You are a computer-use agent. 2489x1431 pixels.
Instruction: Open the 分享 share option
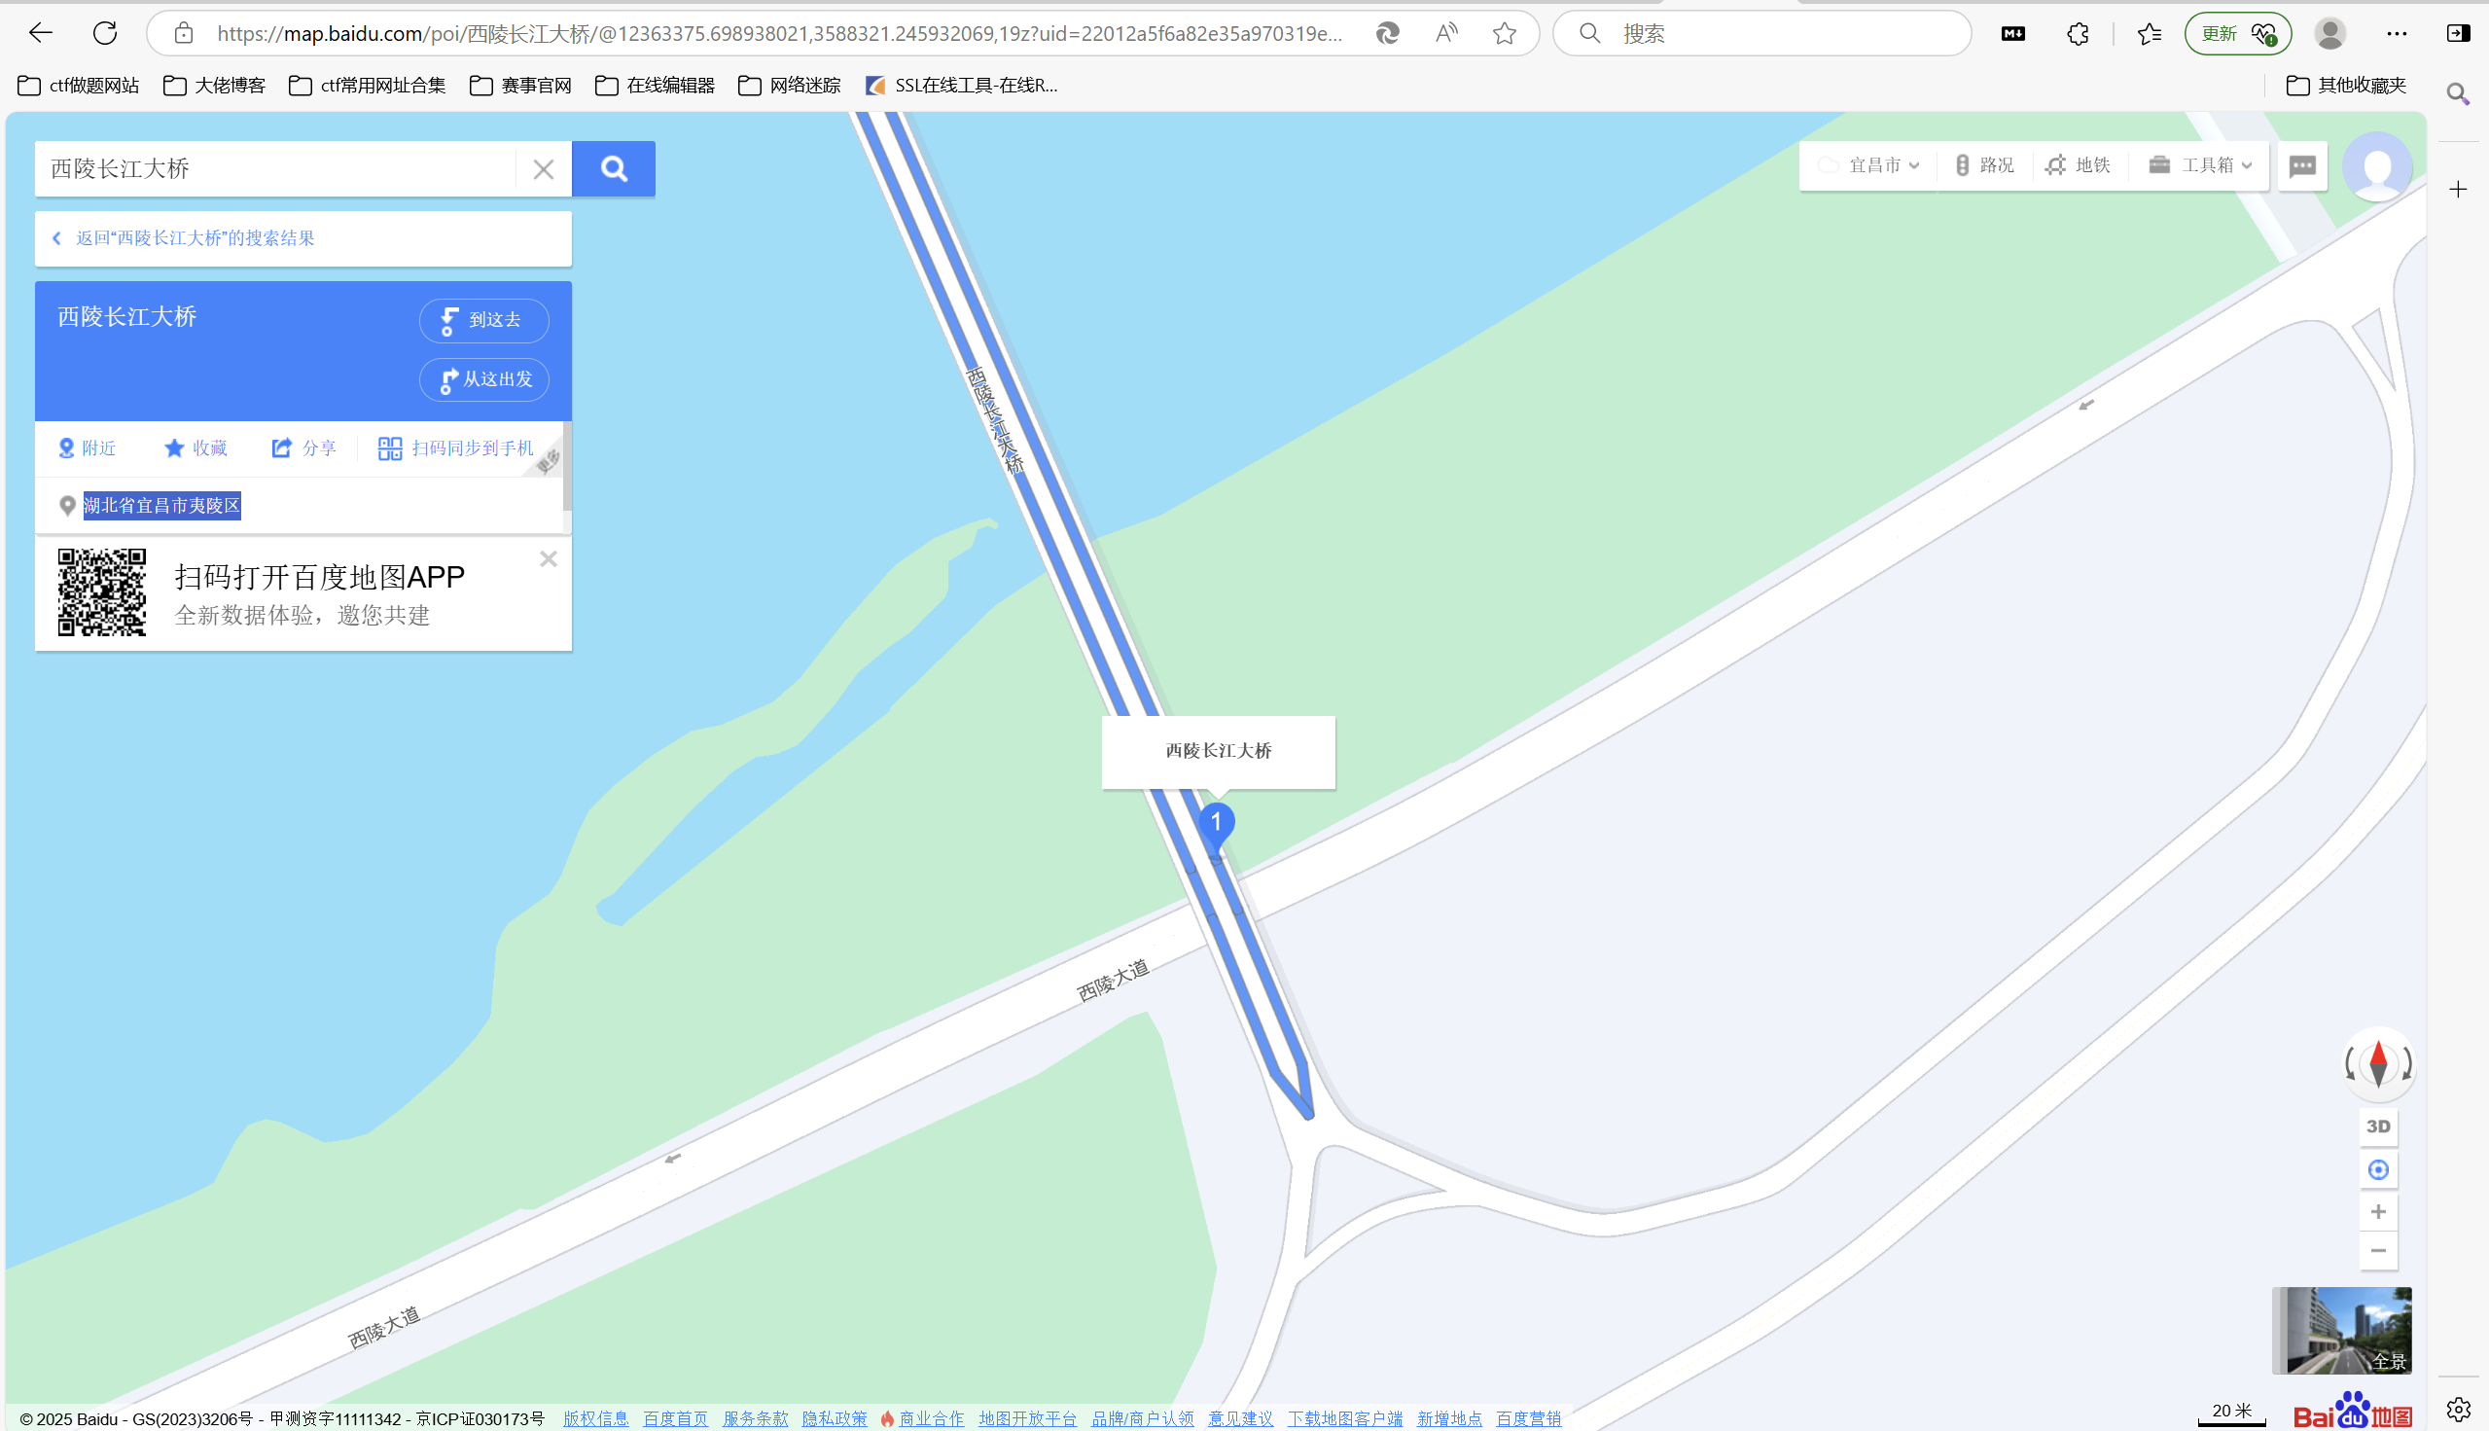(303, 448)
